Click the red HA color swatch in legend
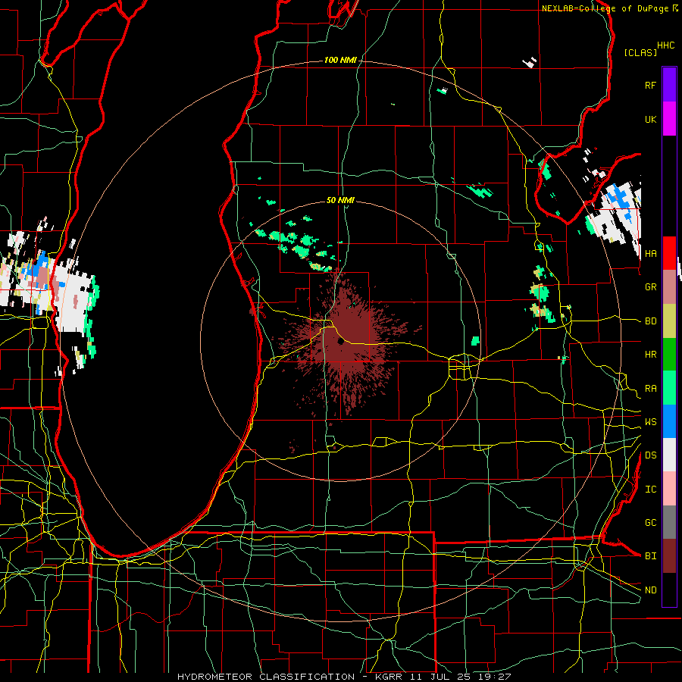 pyautogui.click(x=669, y=253)
